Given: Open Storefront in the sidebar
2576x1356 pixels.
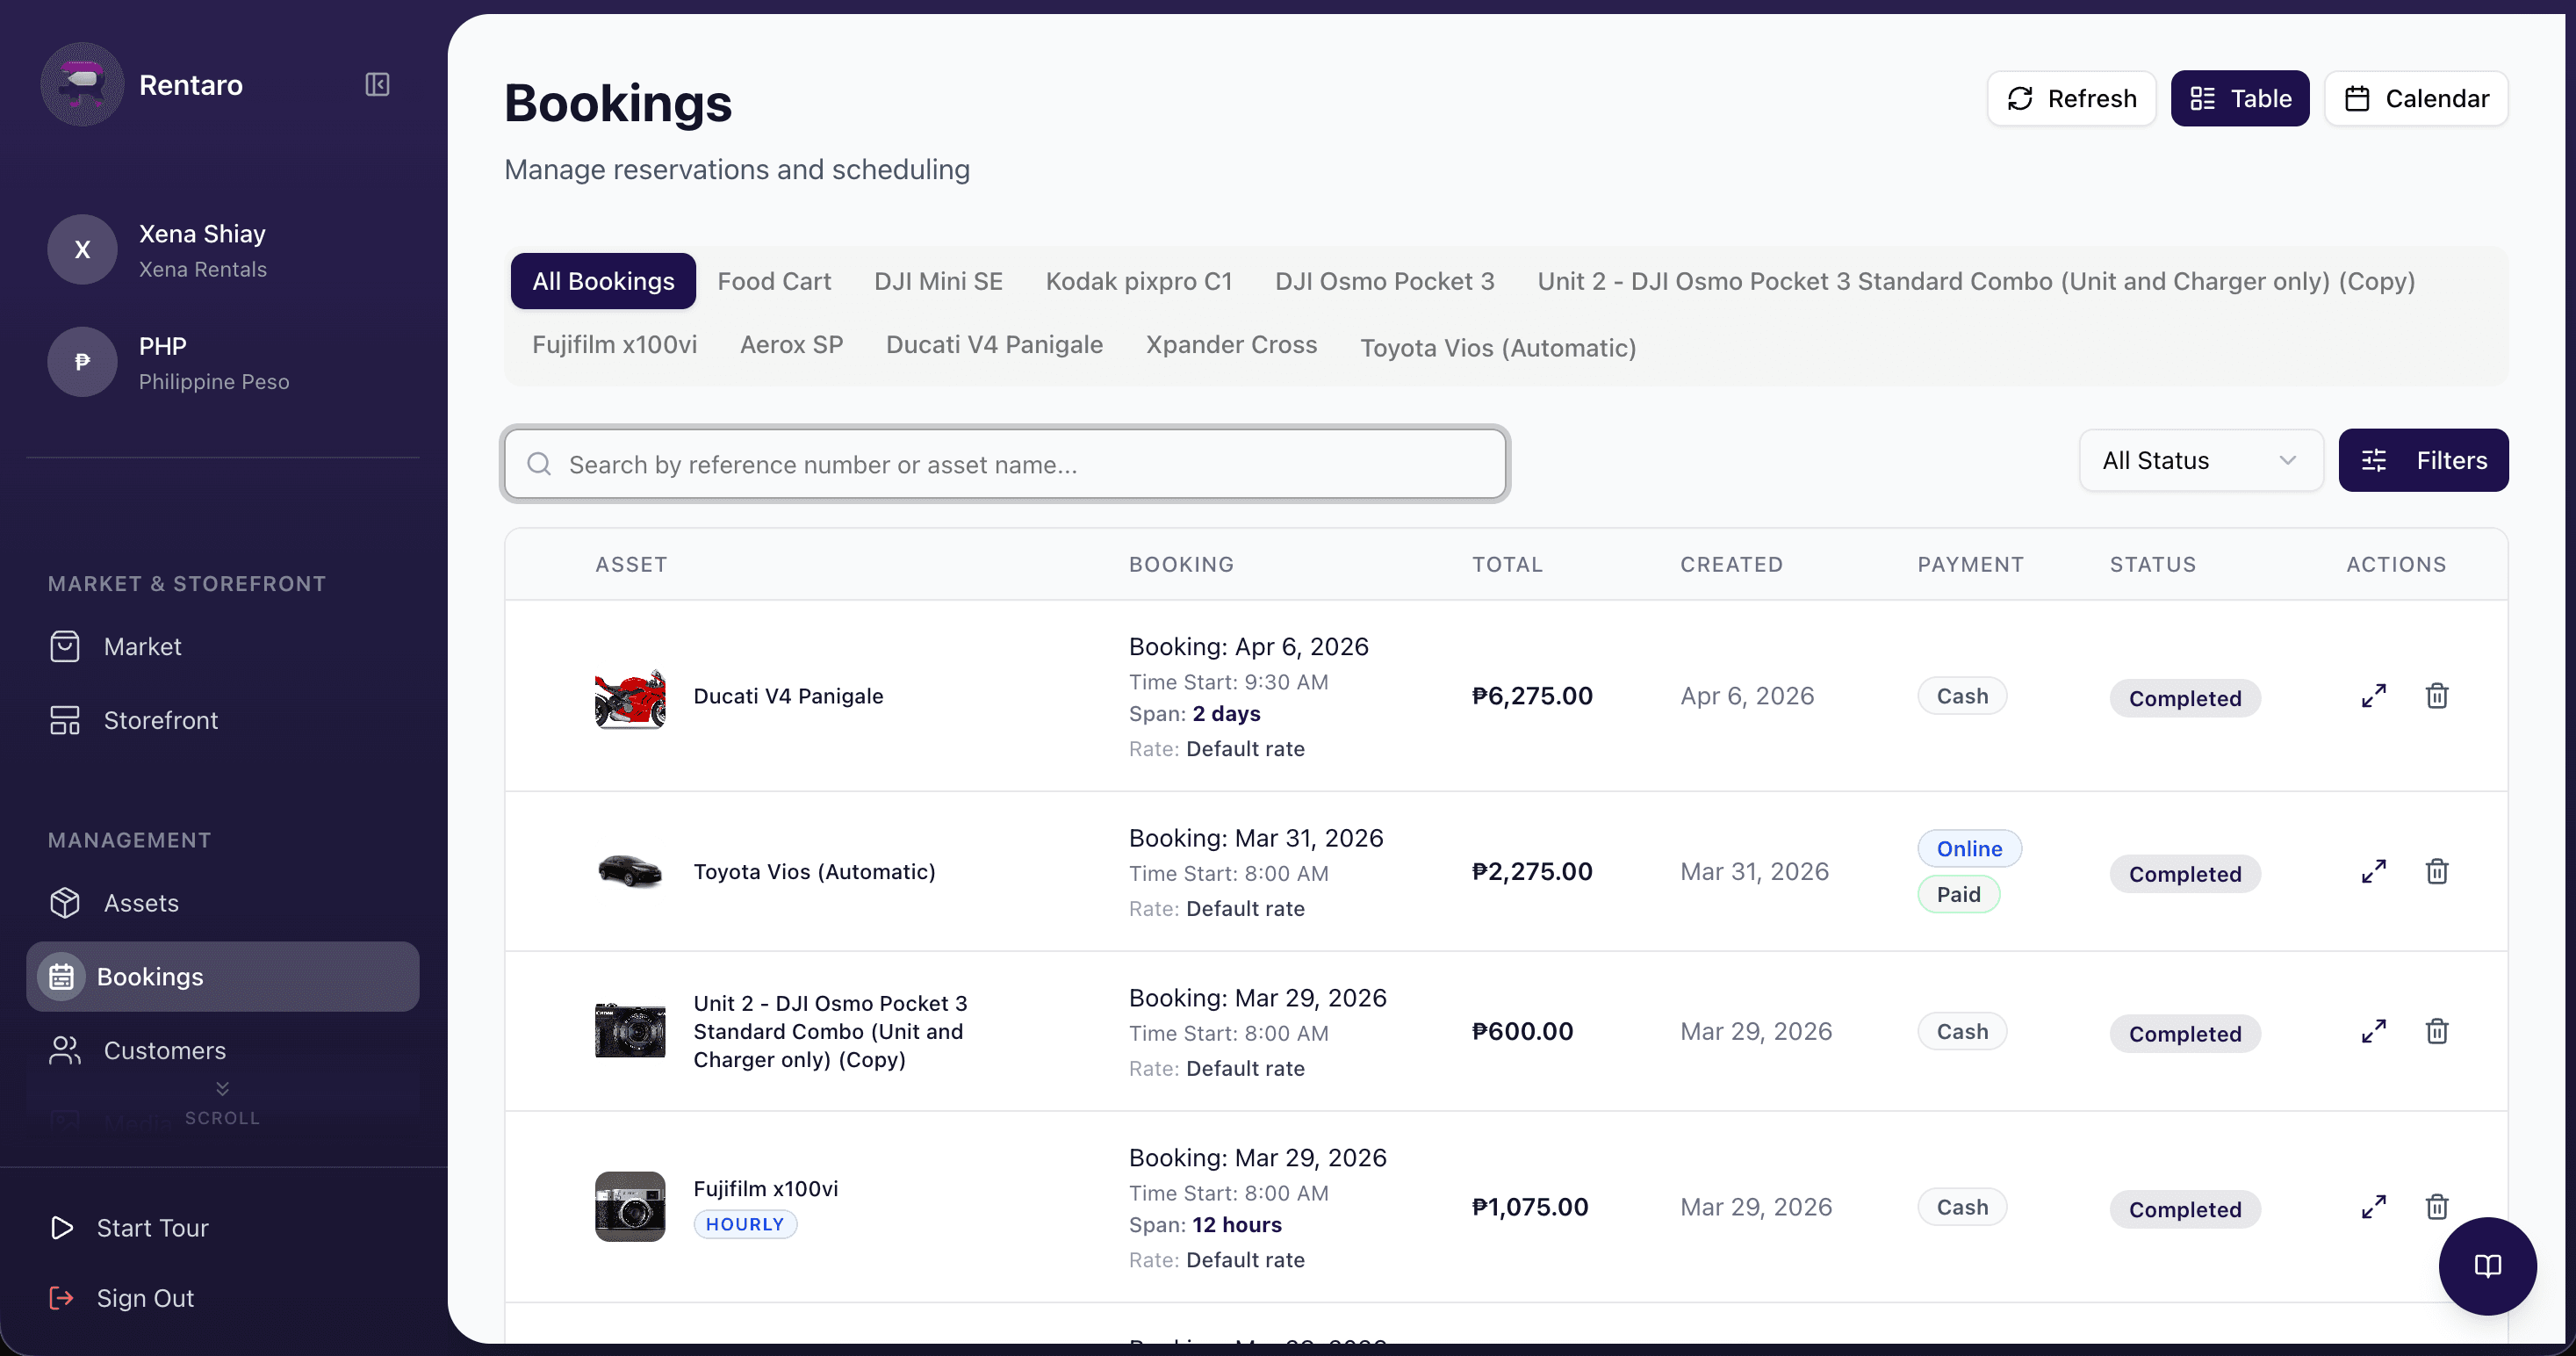Looking at the screenshot, I should (222, 720).
